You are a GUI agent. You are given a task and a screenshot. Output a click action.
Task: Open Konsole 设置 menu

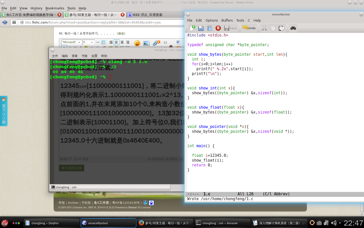[94, 56]
